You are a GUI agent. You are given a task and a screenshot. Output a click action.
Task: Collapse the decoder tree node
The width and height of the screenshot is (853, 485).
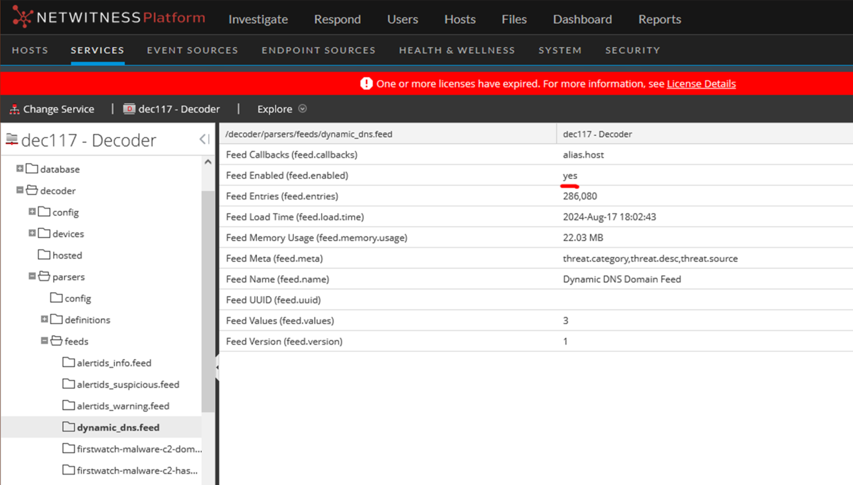pyautogui.click(x=20, y=190)
